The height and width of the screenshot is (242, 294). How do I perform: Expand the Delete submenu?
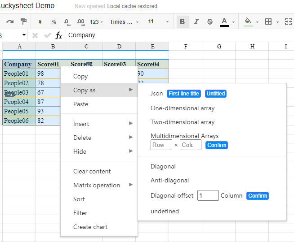tap(99, 138)
